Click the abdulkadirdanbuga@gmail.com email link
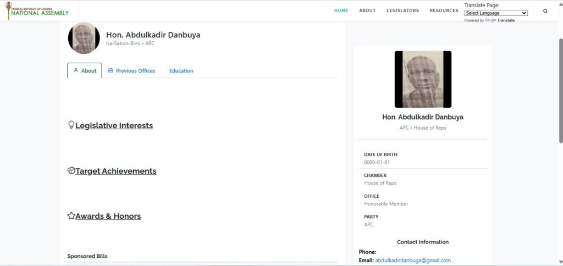This screenshot has width=563, height=266. click(412, 260)
